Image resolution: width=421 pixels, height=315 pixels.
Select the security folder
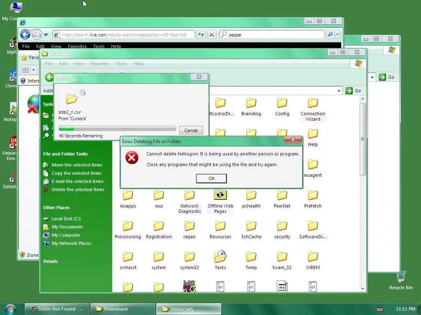point(282,230)
